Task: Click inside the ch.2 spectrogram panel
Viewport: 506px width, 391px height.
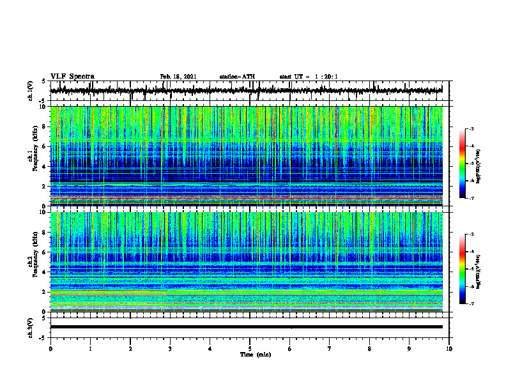Action: (246, 262)
